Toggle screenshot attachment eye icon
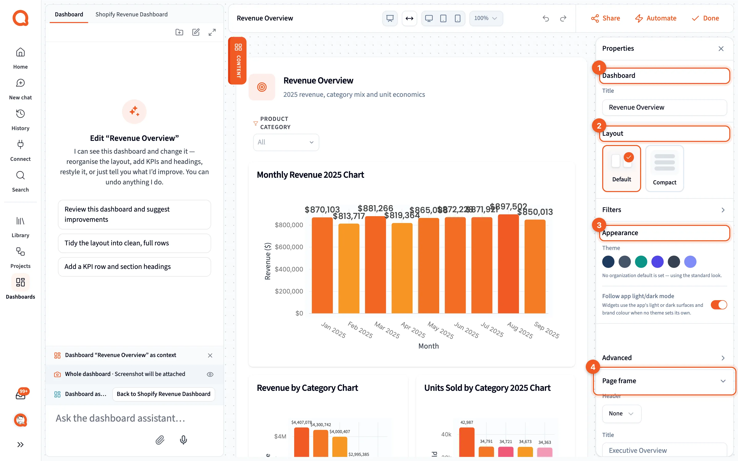 point(210,374)
